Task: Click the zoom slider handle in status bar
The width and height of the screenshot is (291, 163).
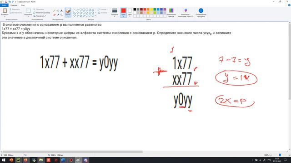Action: pyautogui.click(x=280, y=155)
